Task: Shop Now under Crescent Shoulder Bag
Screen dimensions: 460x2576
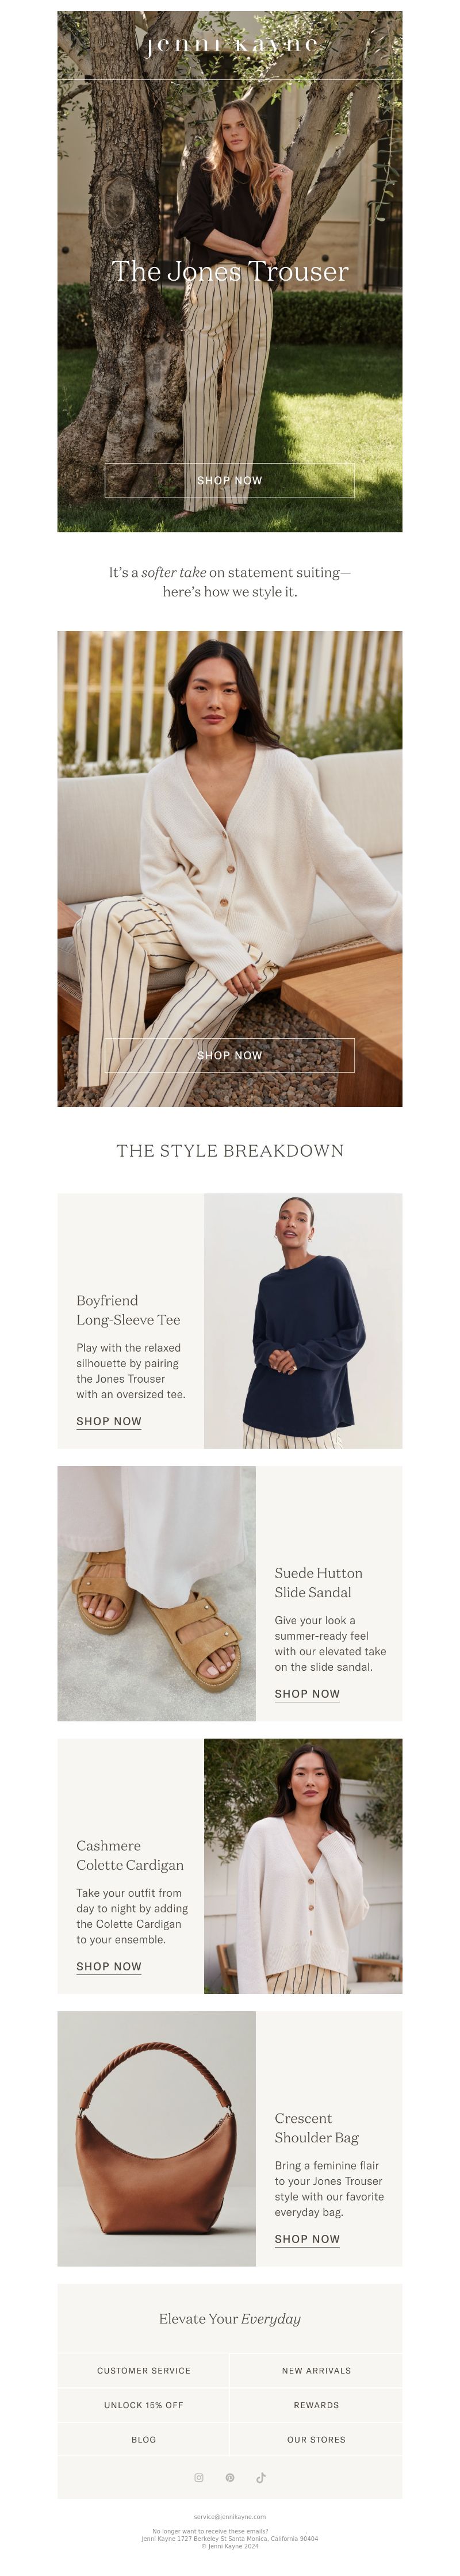Action: pyautogui.click(x=307, y=2239)
